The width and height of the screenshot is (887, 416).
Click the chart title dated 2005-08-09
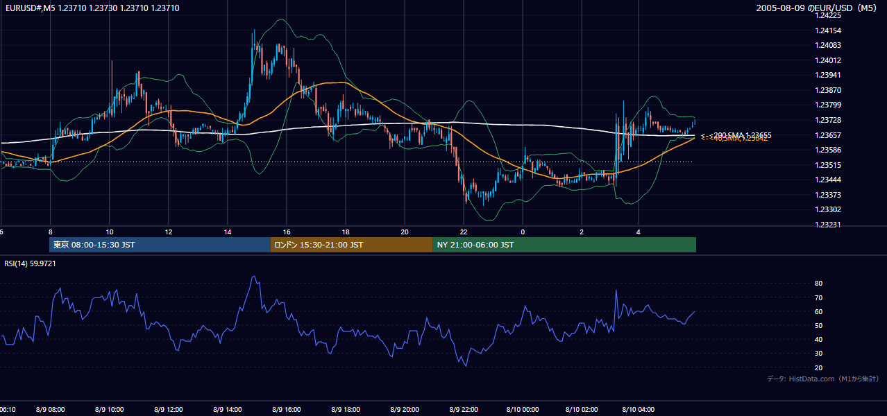[x=818, y=8]
